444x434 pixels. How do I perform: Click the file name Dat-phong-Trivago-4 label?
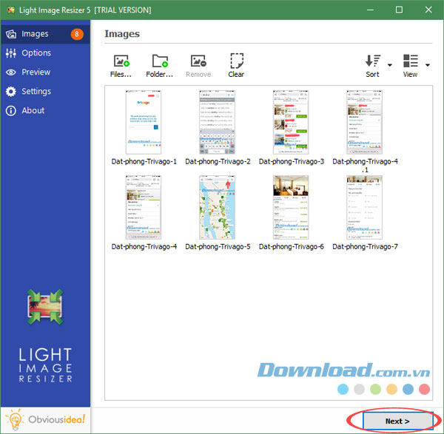[144, 247]
